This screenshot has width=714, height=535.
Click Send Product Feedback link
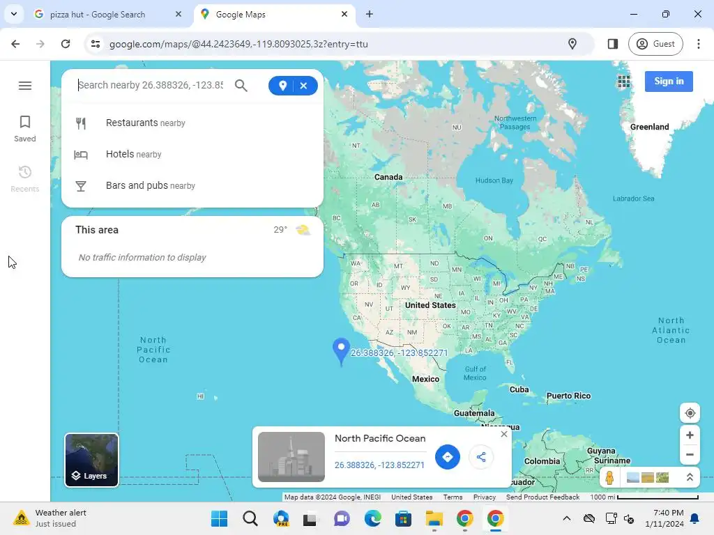542,497
